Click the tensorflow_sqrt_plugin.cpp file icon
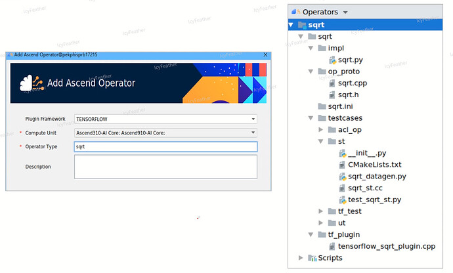The height and width of the screenshot is (273, 453). [x=332, y=247]
